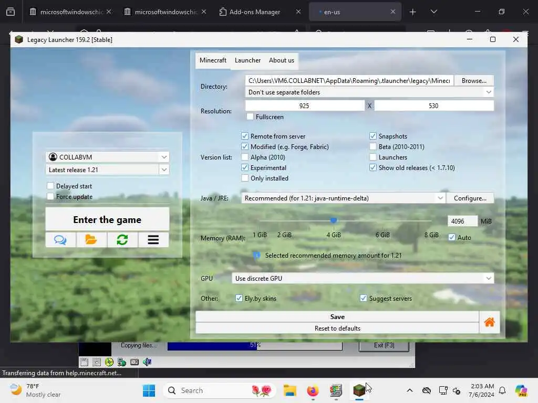The image size is (538, 403).
Task: Enable Alpha (2010) versions
Action: (245, 157)
